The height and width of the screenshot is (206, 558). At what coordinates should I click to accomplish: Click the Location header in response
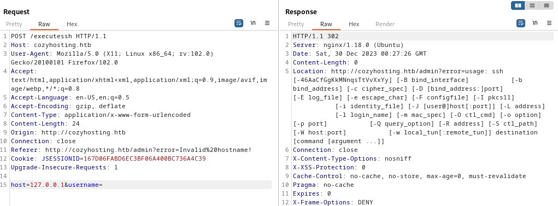pos(419,106)
